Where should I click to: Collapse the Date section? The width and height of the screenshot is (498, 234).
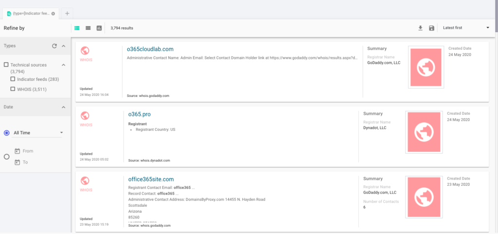(64, 108)
